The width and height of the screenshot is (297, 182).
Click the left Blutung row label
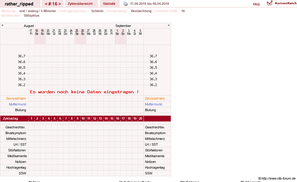tap(21, 110)
